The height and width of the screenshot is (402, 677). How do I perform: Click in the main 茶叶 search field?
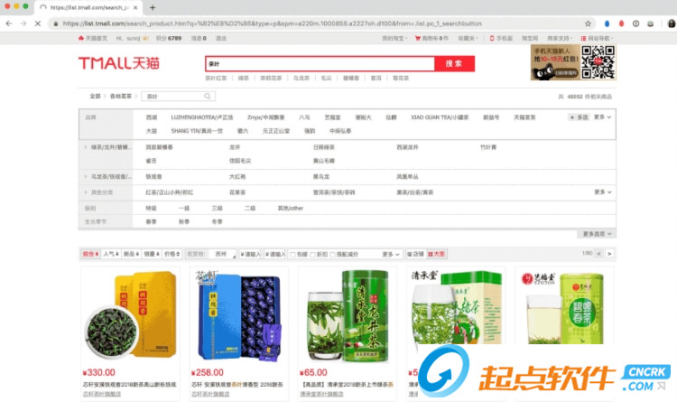point(320,63)
